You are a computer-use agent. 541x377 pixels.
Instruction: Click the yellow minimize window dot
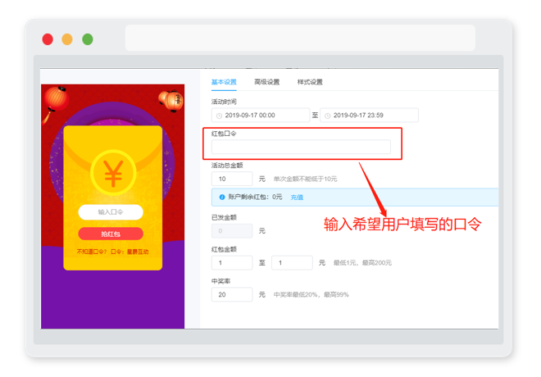[67, 39]
